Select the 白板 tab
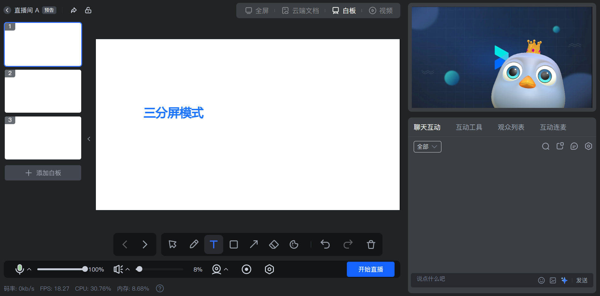The image size is (600, 296). coord(344,11)
